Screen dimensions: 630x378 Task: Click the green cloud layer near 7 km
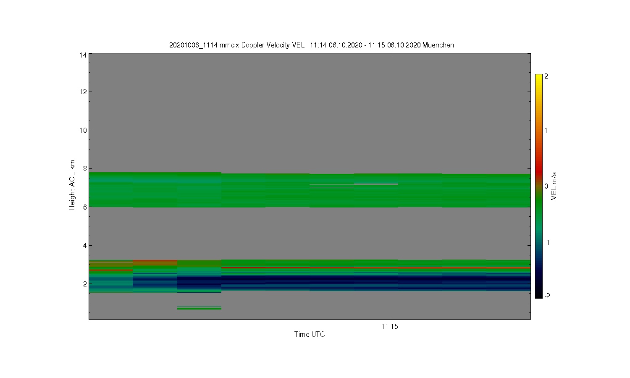point(310,190)
